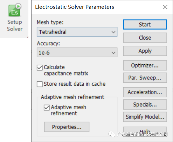The width and height of the screenshot is (173, 142).
Task: Open Specials solver options
Action: click(x=145, y=105)
